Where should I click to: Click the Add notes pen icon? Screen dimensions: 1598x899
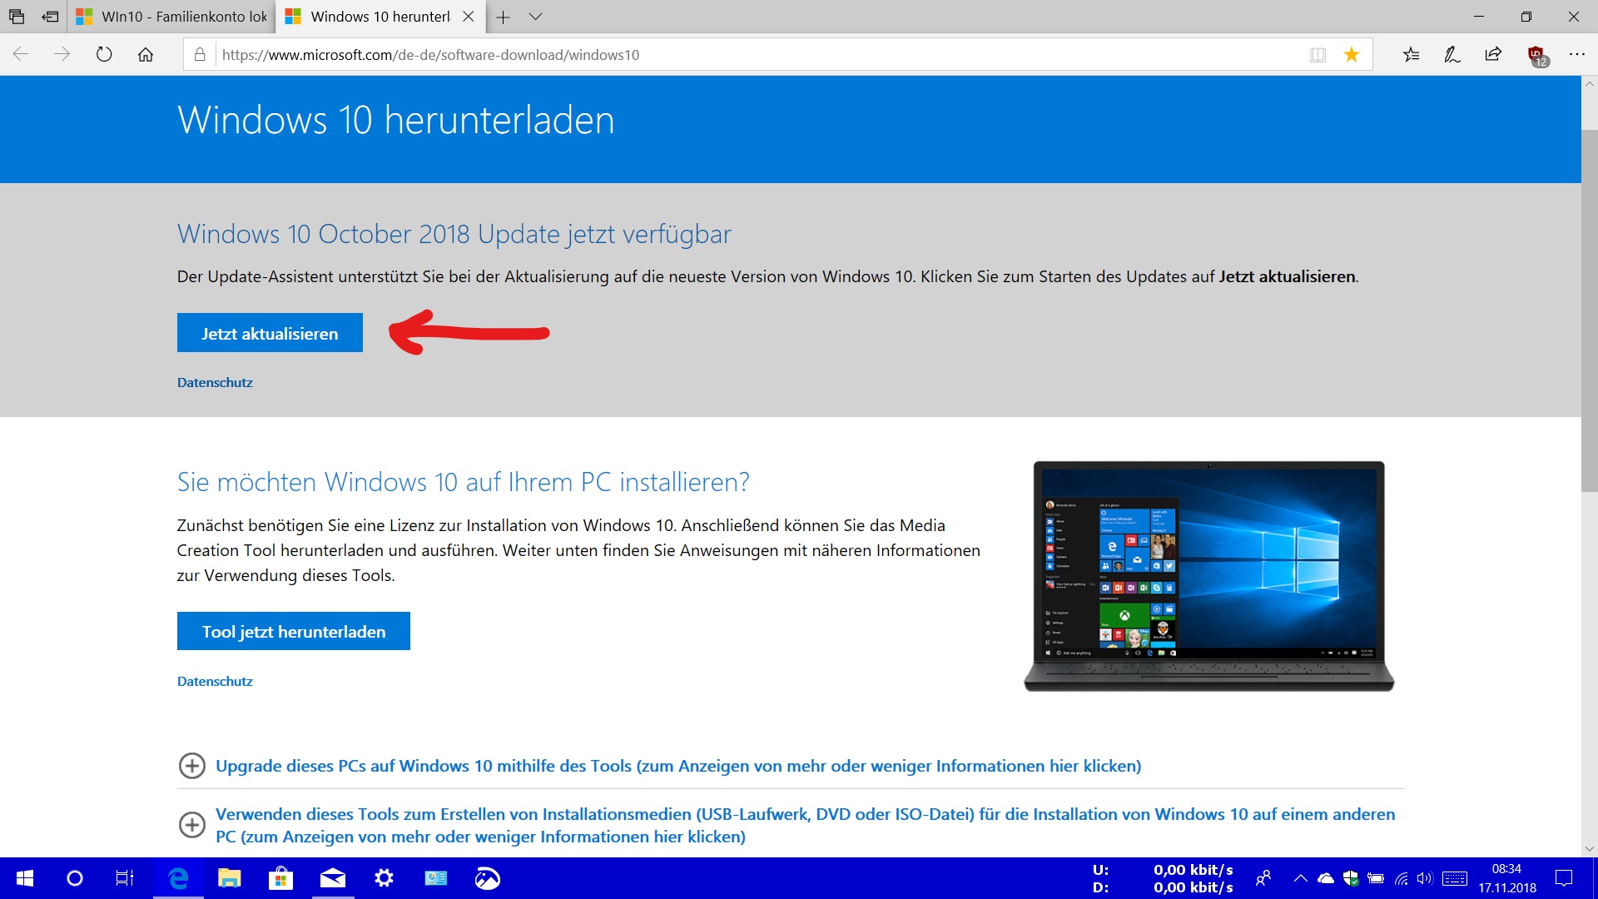pos(1452,54)
